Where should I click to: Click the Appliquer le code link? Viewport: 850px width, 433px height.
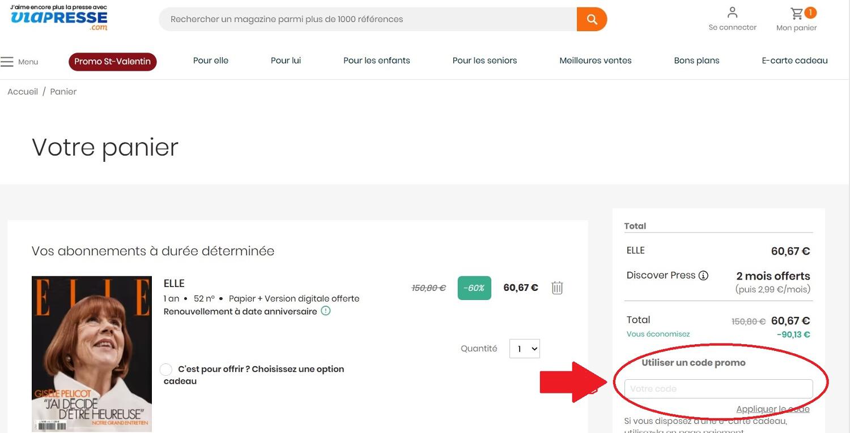[x=772, y=409]
